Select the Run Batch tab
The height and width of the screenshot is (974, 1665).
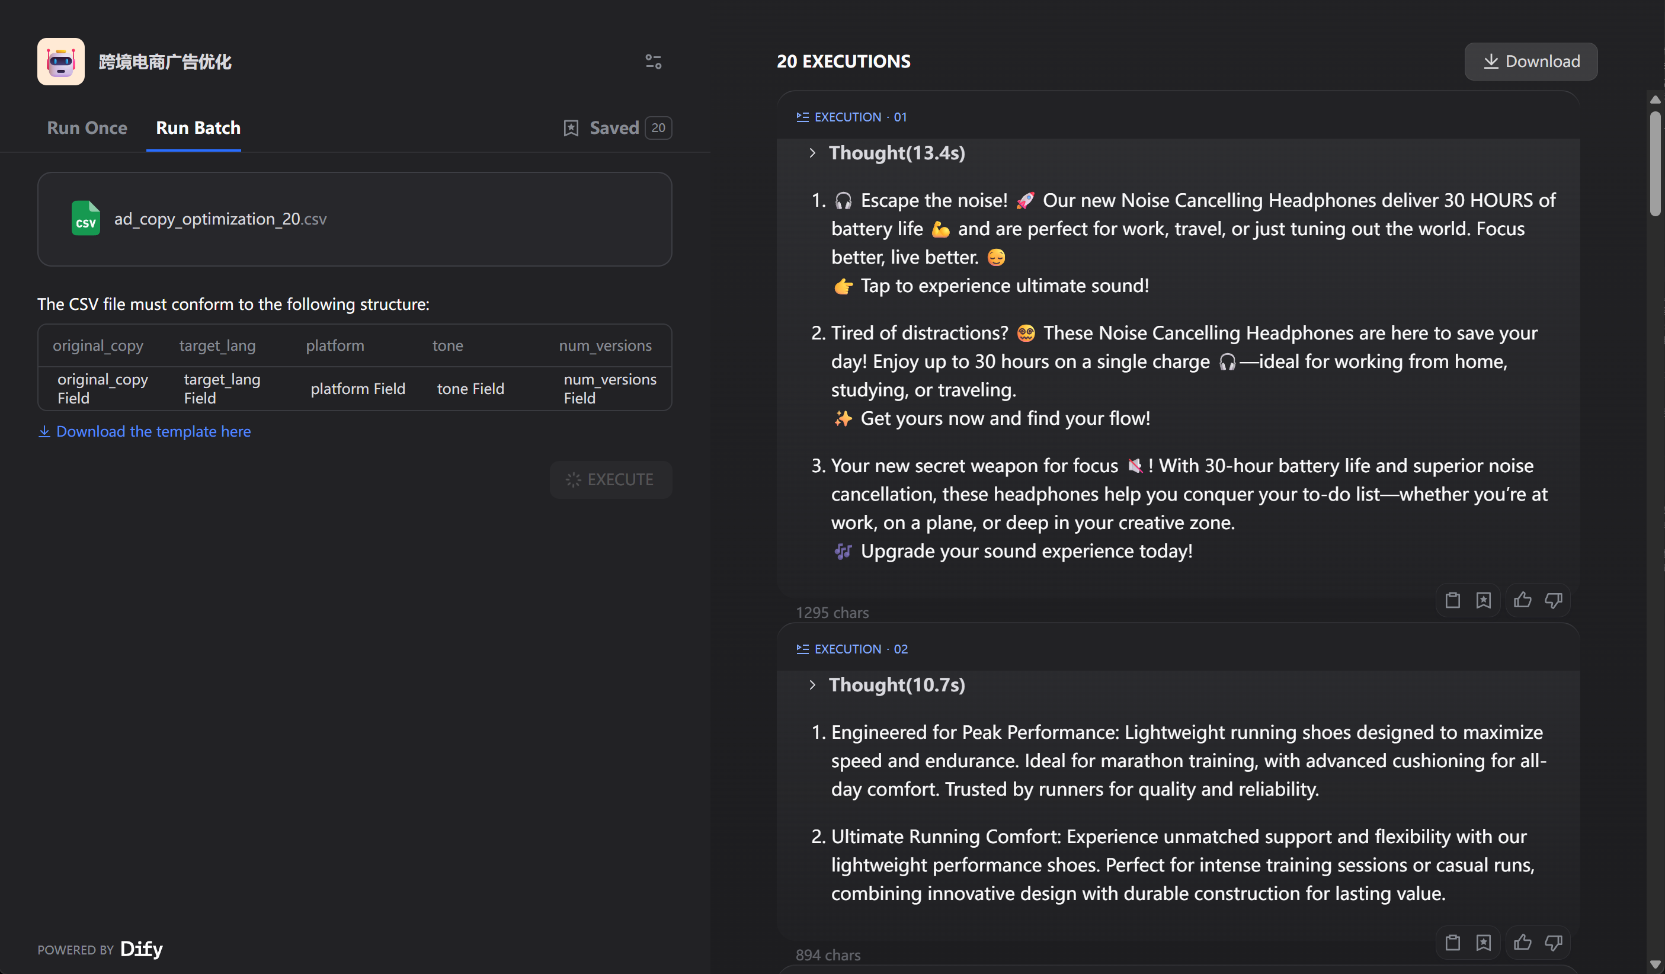tap(198, 127)
